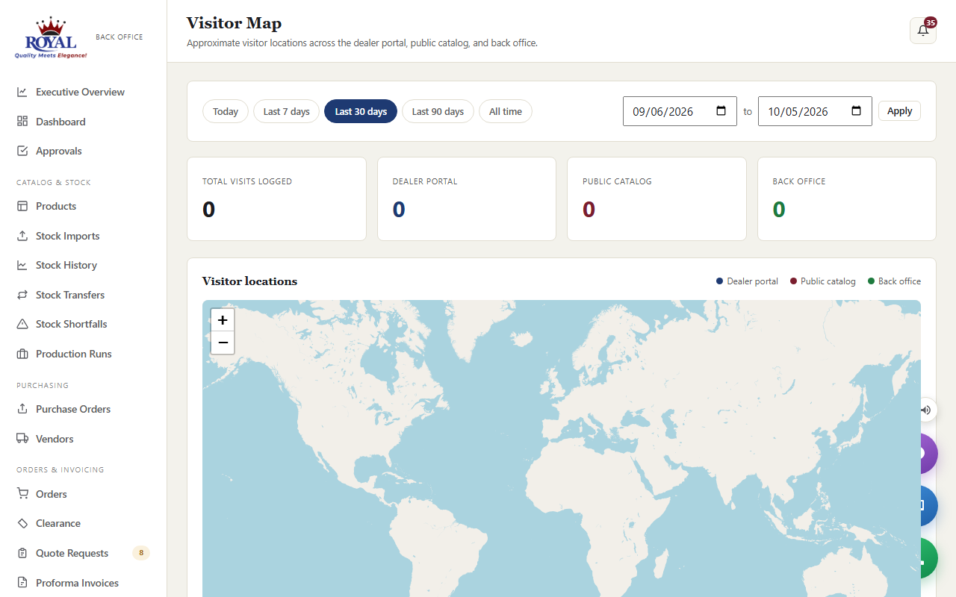Viewport: 956px width, 597px height.
Task: Click the notification count badge 35
Action: (x=931, y=22)
